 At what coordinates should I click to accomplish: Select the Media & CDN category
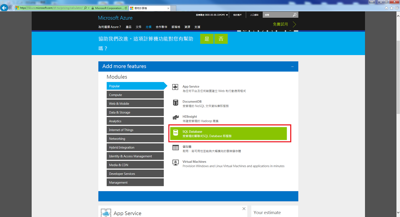point(135,165)
